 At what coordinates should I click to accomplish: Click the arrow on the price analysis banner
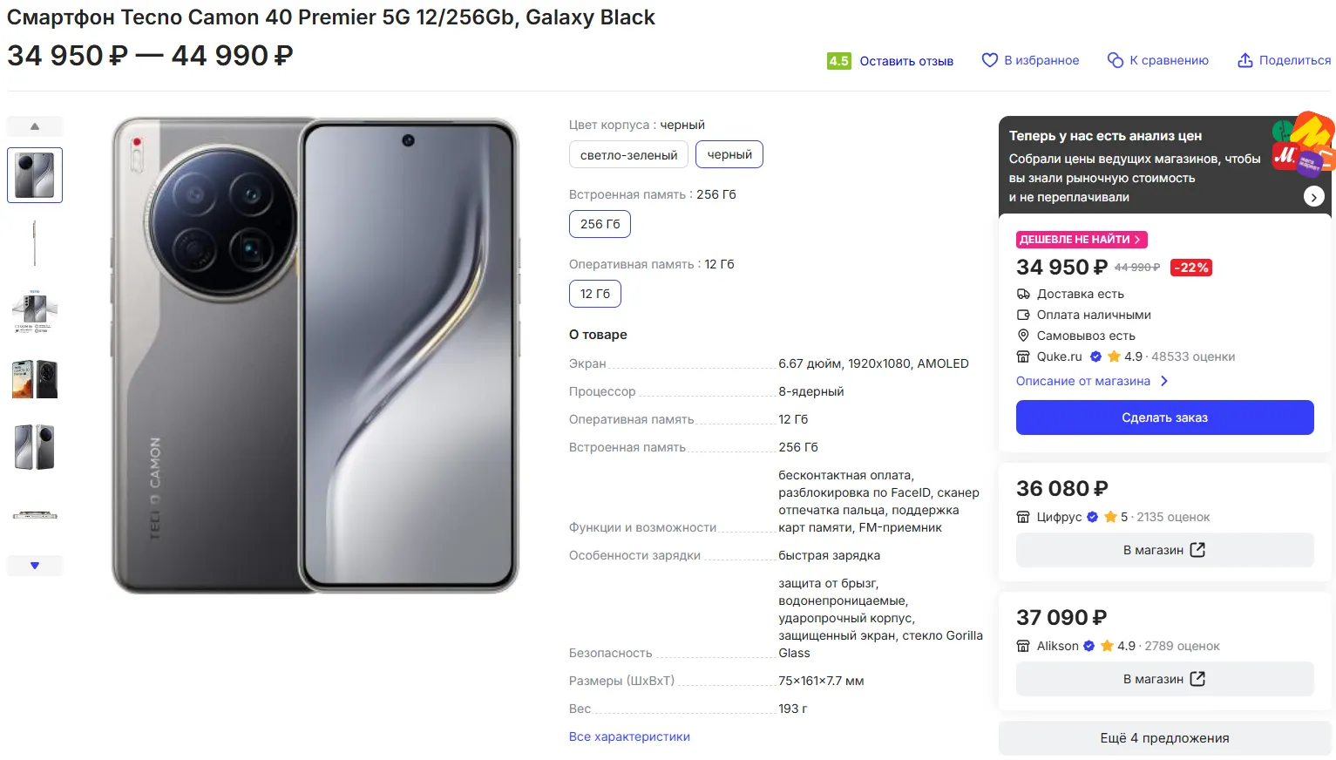click(x=1313, y=197)
